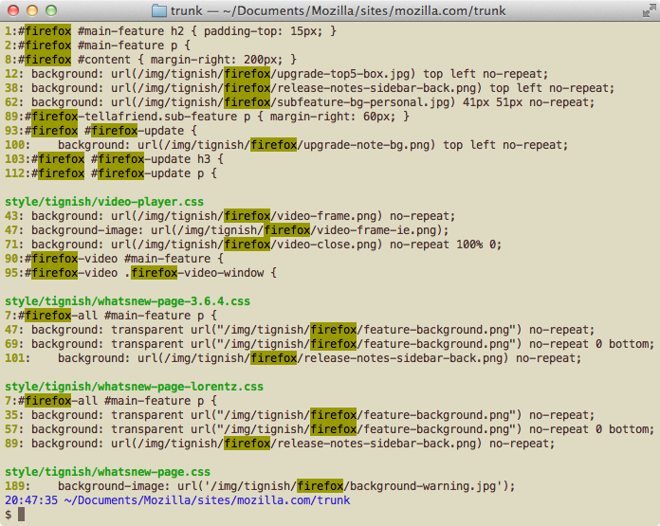Click the fullscreen arrows icon in title bar

(649, 10)
